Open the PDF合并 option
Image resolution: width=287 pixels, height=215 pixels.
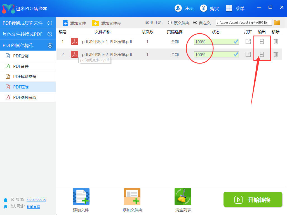(21, 66)
